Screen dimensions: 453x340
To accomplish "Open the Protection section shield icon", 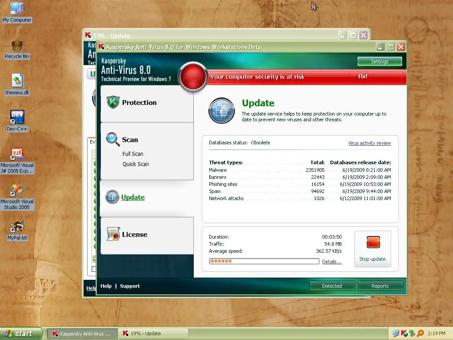I will click(x=113, y=102).
